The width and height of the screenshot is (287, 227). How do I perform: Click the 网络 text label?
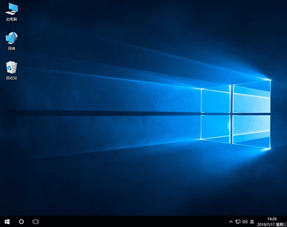(x=11, y=49)
